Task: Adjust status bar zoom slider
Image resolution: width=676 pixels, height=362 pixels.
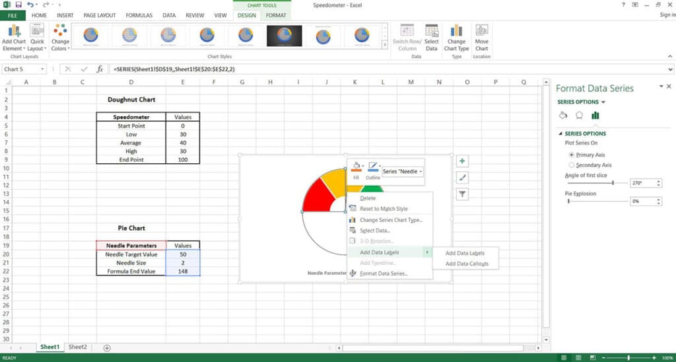Action: pyautogui.click(x=629, y=357)
